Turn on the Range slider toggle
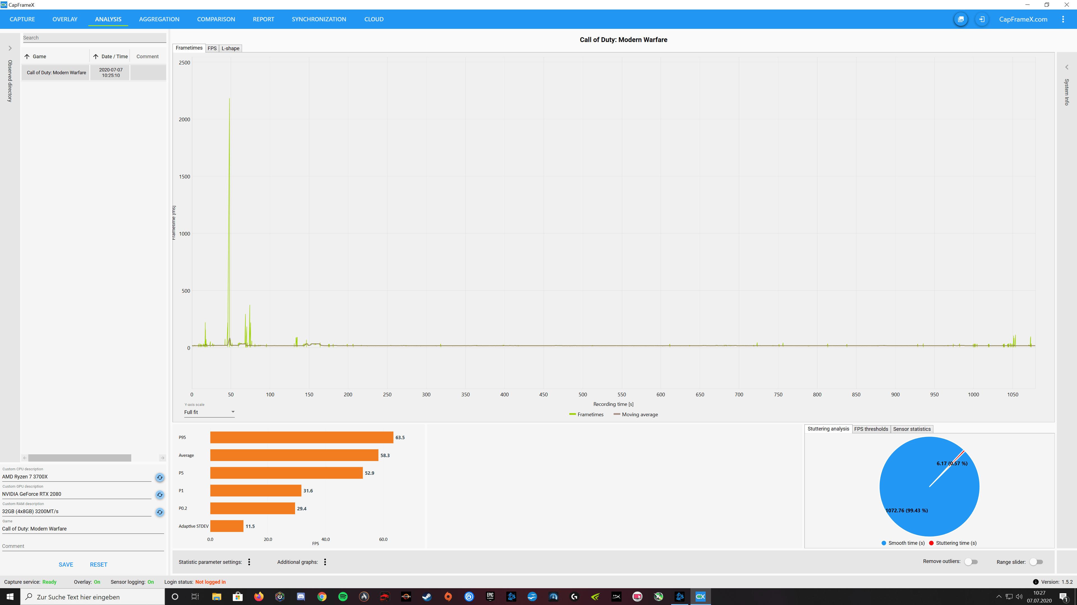This screenshot has width=1077, height=605. coord(1036,562)
